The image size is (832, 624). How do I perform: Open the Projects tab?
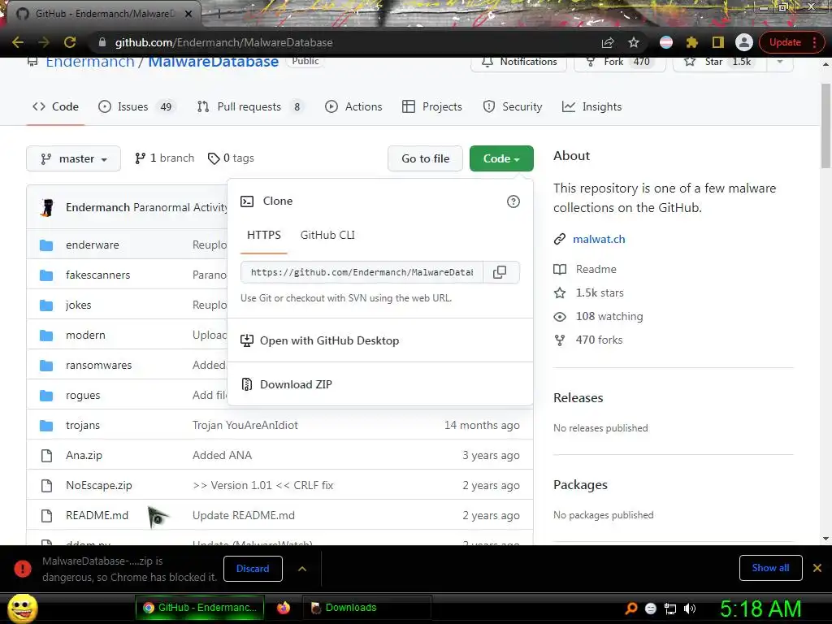pyautogui.click(x=432, y=106)
